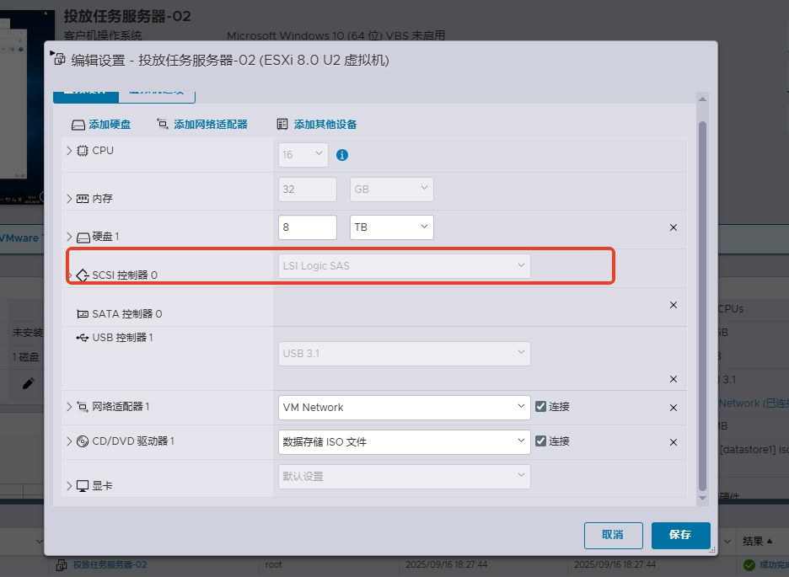
Task: Click the green success check icon in the task row
Action: click(749, 565)
